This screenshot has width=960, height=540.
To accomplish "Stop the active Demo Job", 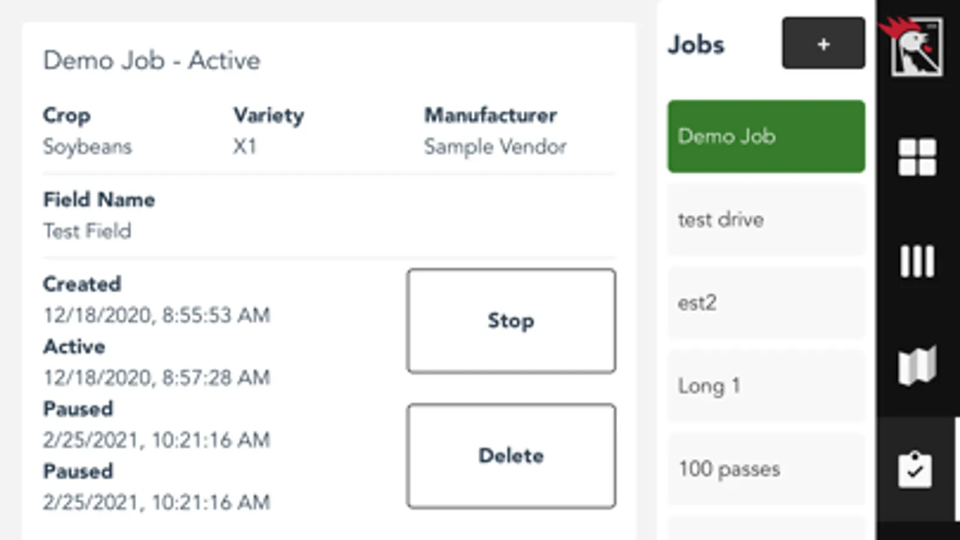I will point(511,321).
